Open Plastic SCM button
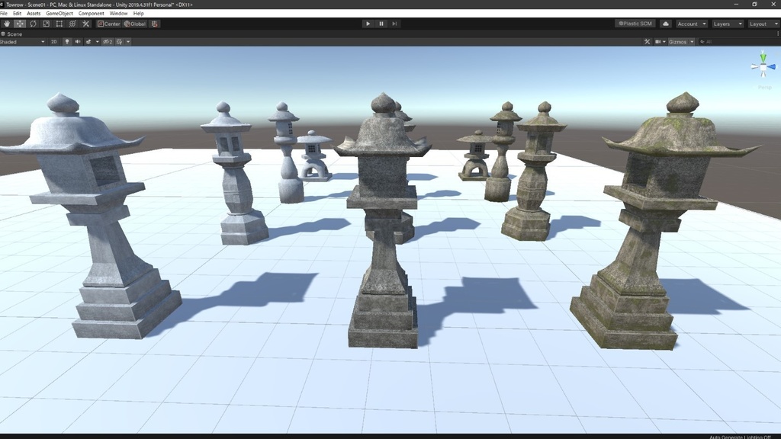Viewport: 781px width, 439px height. [635, 24]
